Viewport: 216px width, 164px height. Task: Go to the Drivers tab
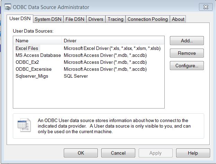click(x=96, y=19)
